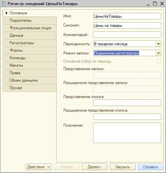This screenshot has width=166, height=173.
Task: Select the Данные tab
Action: click(x=29, y=35)
